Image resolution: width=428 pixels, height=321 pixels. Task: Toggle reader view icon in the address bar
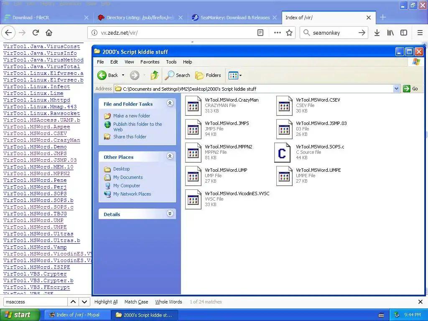click(x=260, y=33)
